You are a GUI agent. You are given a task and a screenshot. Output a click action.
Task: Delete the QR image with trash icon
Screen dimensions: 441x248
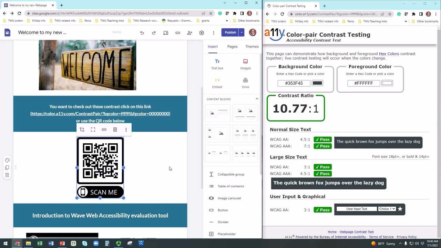pyautogui.click(x=115, y=130)
